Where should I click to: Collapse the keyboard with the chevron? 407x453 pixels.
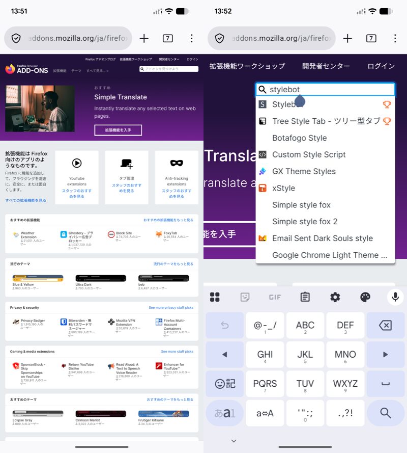tap(234, 440)
